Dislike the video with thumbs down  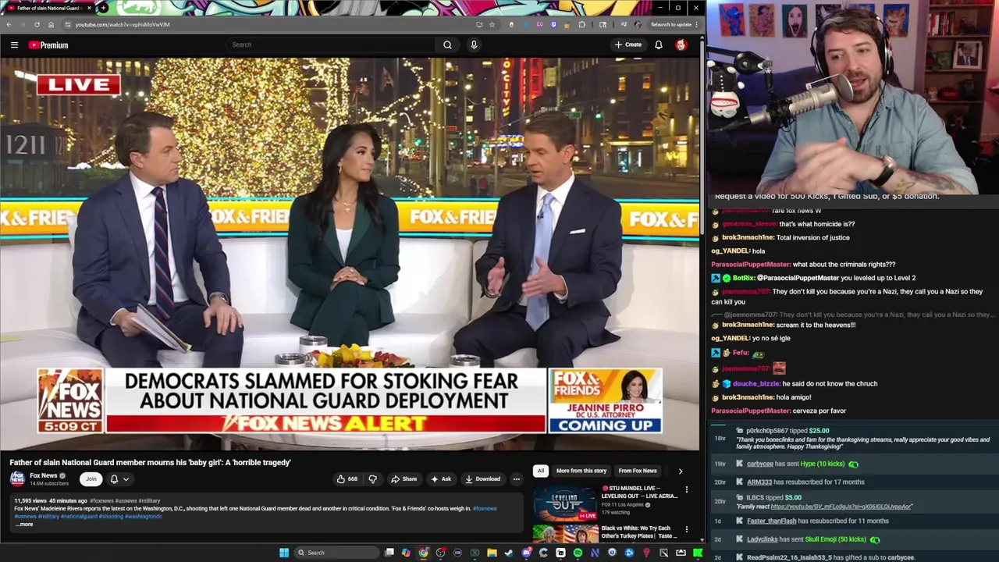coord(372,479)
